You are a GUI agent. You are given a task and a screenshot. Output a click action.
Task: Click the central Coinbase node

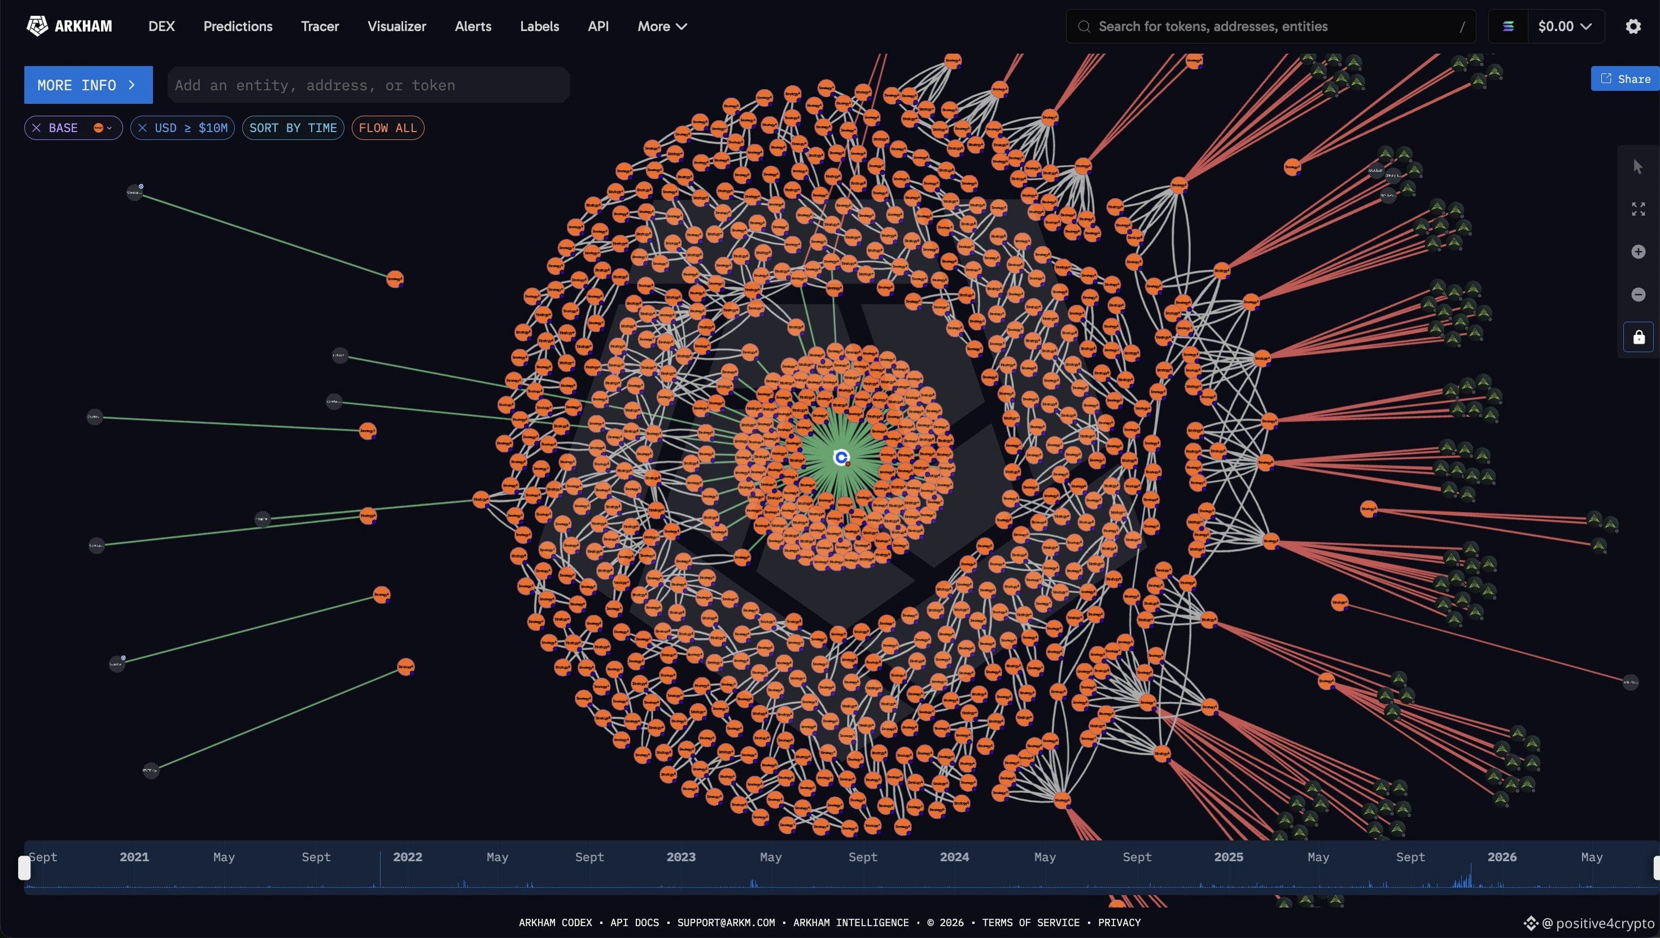(x=841, y=457)
